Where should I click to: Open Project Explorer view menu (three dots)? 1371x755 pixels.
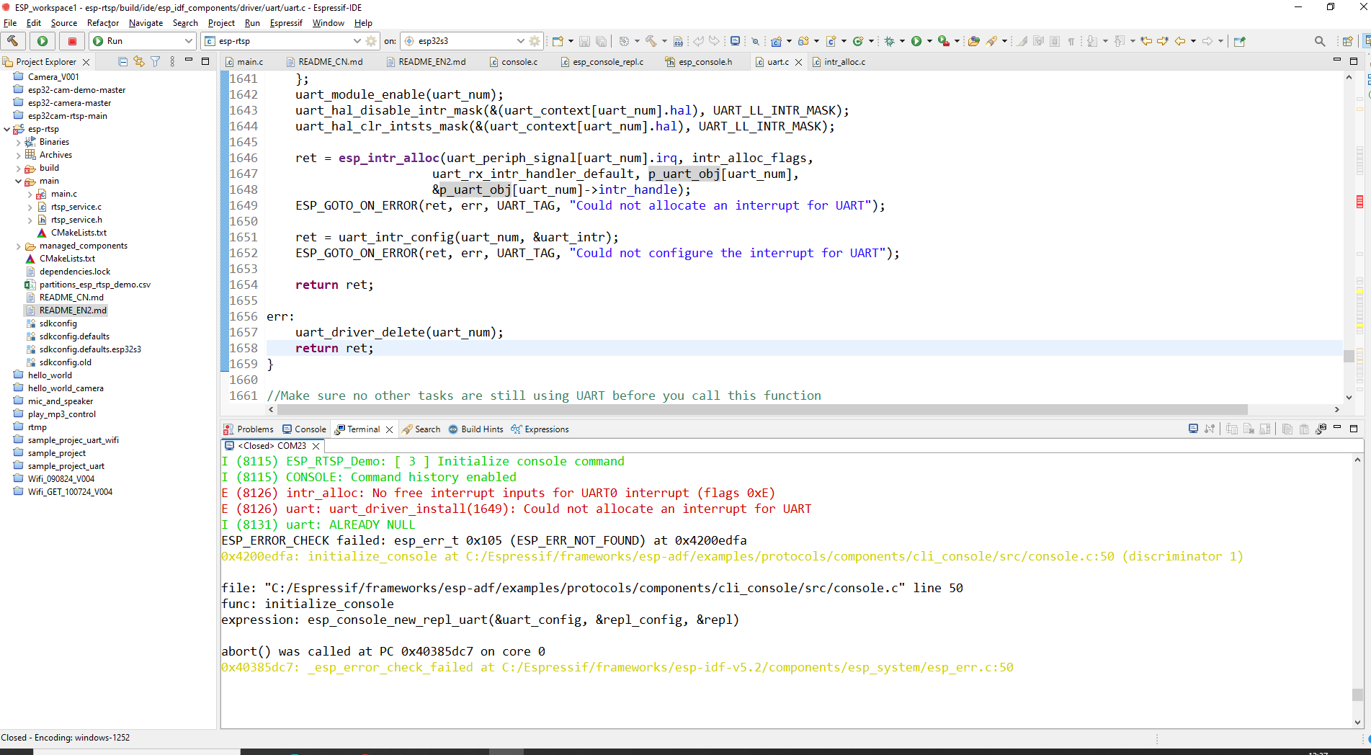pyautogui.click(x=172, y=62)
